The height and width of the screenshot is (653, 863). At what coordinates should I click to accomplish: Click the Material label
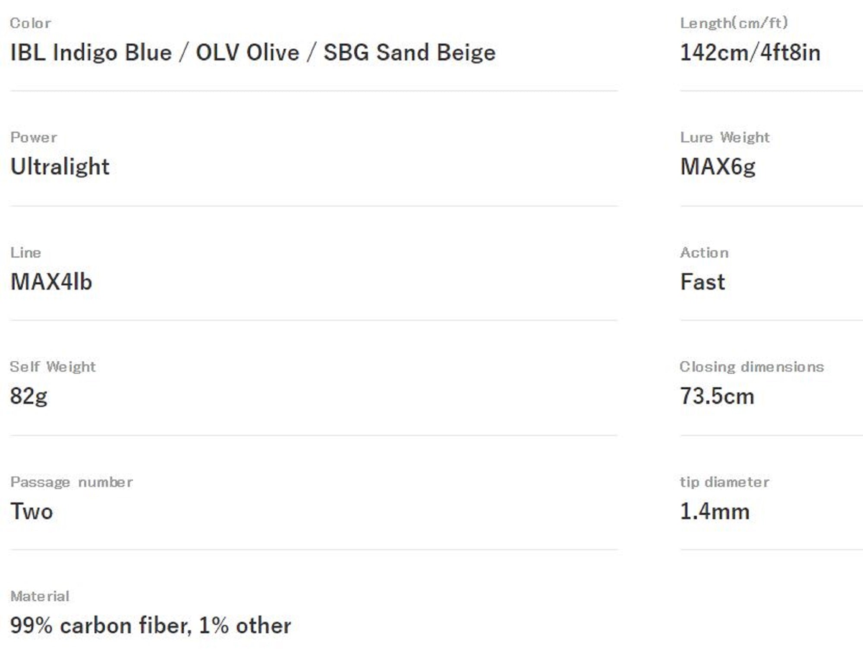click(39, 596)
